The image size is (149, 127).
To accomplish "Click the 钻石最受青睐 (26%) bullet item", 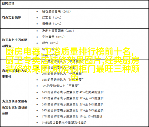I will [x=56, y=11].
